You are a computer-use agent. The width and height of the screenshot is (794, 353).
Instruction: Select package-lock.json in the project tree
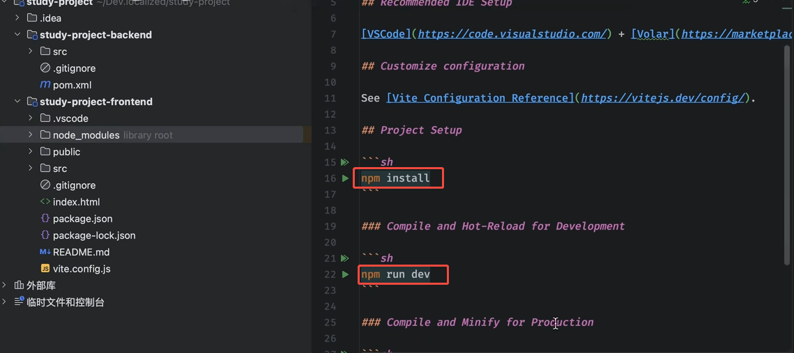94,235
